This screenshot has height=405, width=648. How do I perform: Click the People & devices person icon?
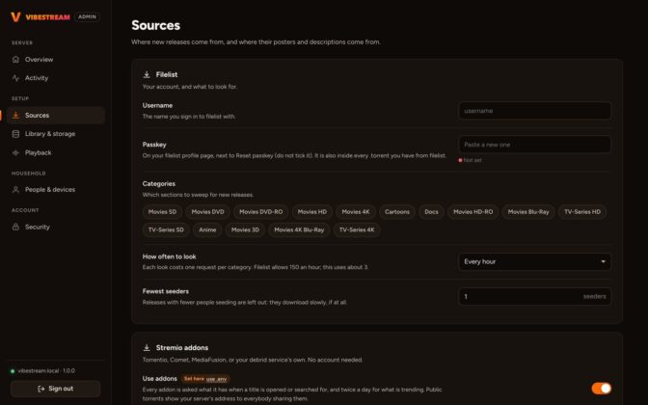tap(15, 190)
